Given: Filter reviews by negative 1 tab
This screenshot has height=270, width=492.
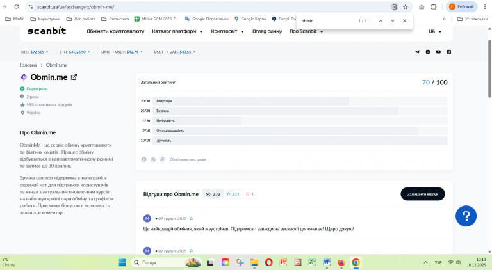Looking at the screenshot, I should tap(250, 195).
